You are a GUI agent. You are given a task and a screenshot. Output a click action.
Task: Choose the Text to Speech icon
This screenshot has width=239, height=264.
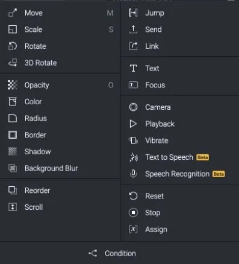pos(134,157)
